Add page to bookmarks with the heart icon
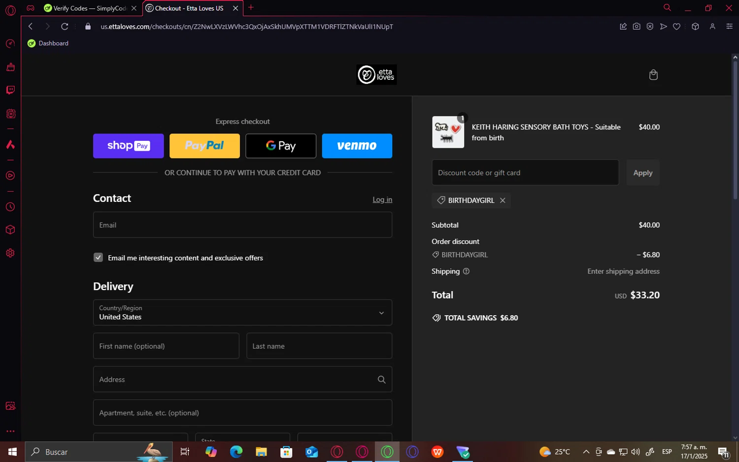 (x=677, y=27)
